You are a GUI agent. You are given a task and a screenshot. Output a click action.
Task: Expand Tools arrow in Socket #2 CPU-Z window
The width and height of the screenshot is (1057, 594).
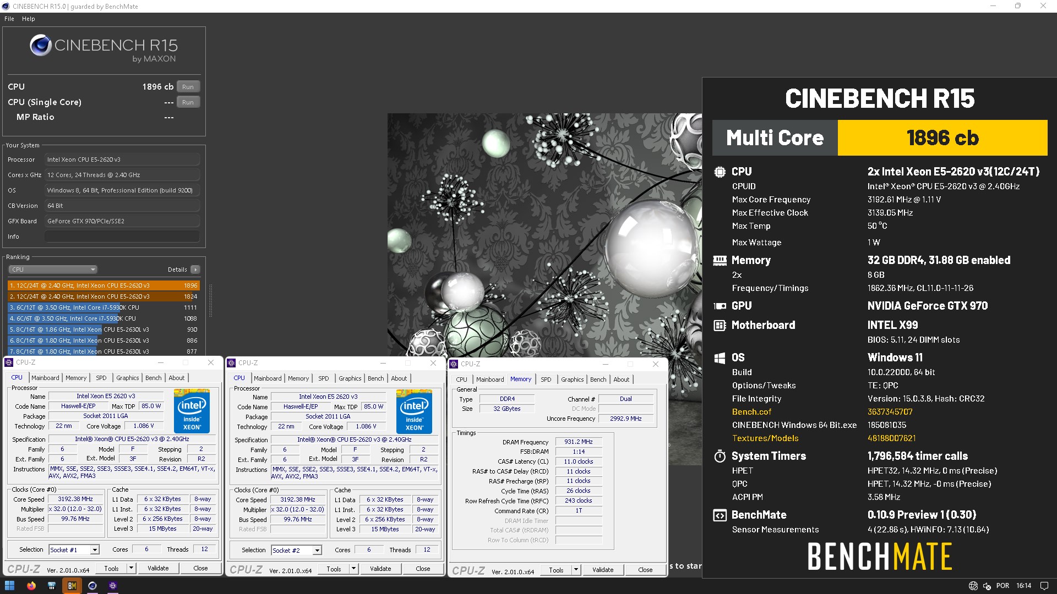pos(353,569)
